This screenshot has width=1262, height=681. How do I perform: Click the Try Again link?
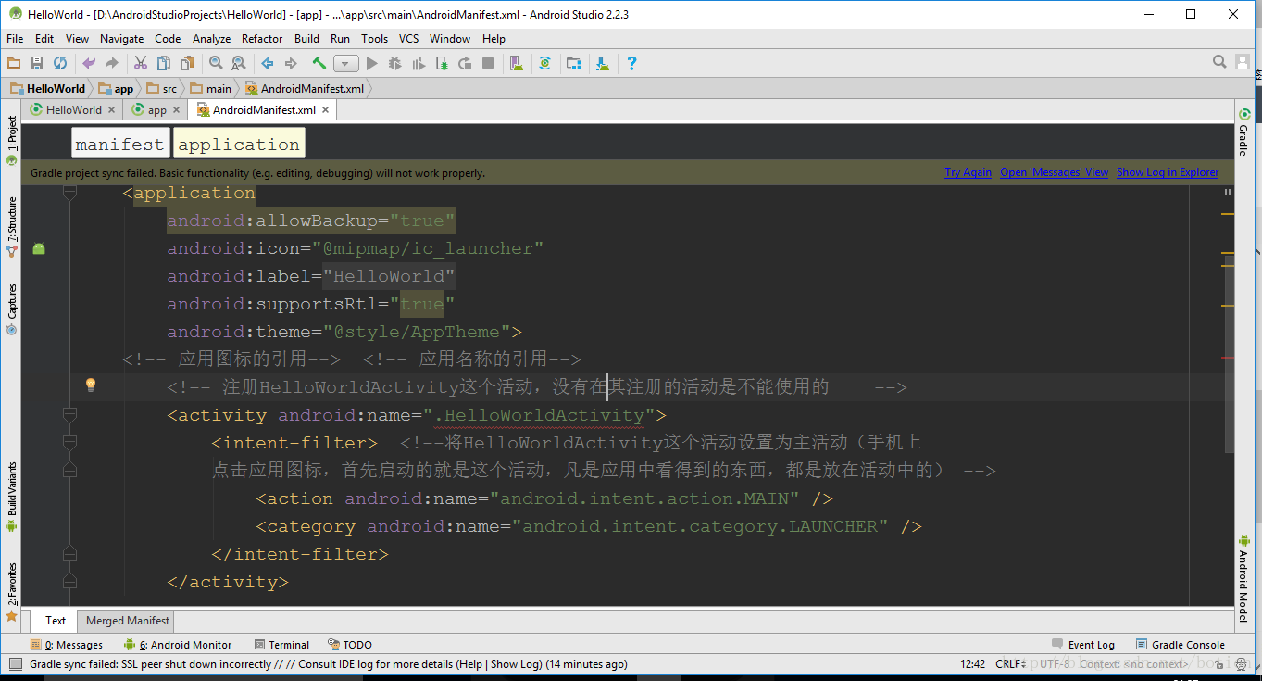point(968,172)
